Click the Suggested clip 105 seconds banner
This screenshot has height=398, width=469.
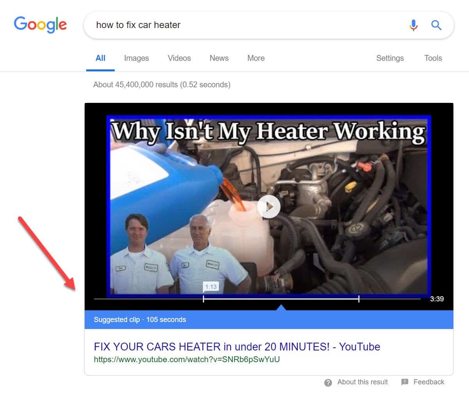pyautogui.click(x=269, y=320)
